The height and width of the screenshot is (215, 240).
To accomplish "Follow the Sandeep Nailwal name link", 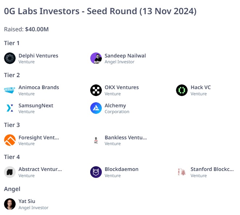I will (x=125, y=56).
